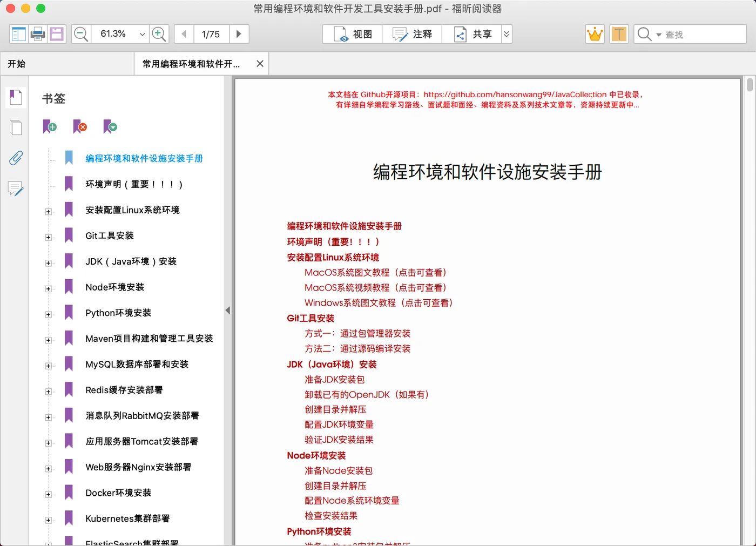Screen dimensions: 756x546
Task: Jump to 验证JDK安装结果 section
Action: coord(339,440)
